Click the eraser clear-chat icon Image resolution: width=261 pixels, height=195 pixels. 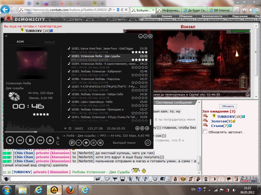coord(108,179)
